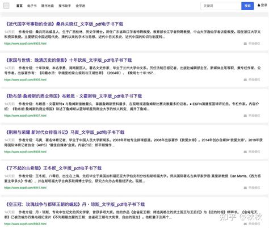Click report icon in 《勒布朗·詹姆斯的商业帝国》 result
Image resolution: width=269 pixels, height=228 pixels.
click(245, 116)
